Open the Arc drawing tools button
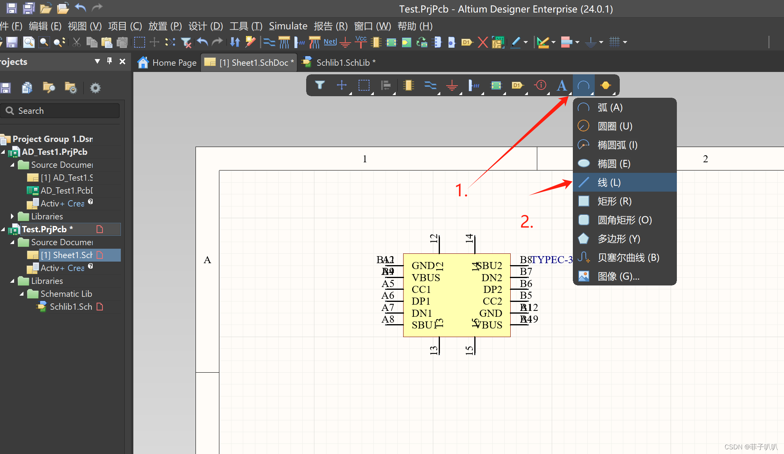The image size is (784, 454). pyautogui.click(x=583, y=85)
